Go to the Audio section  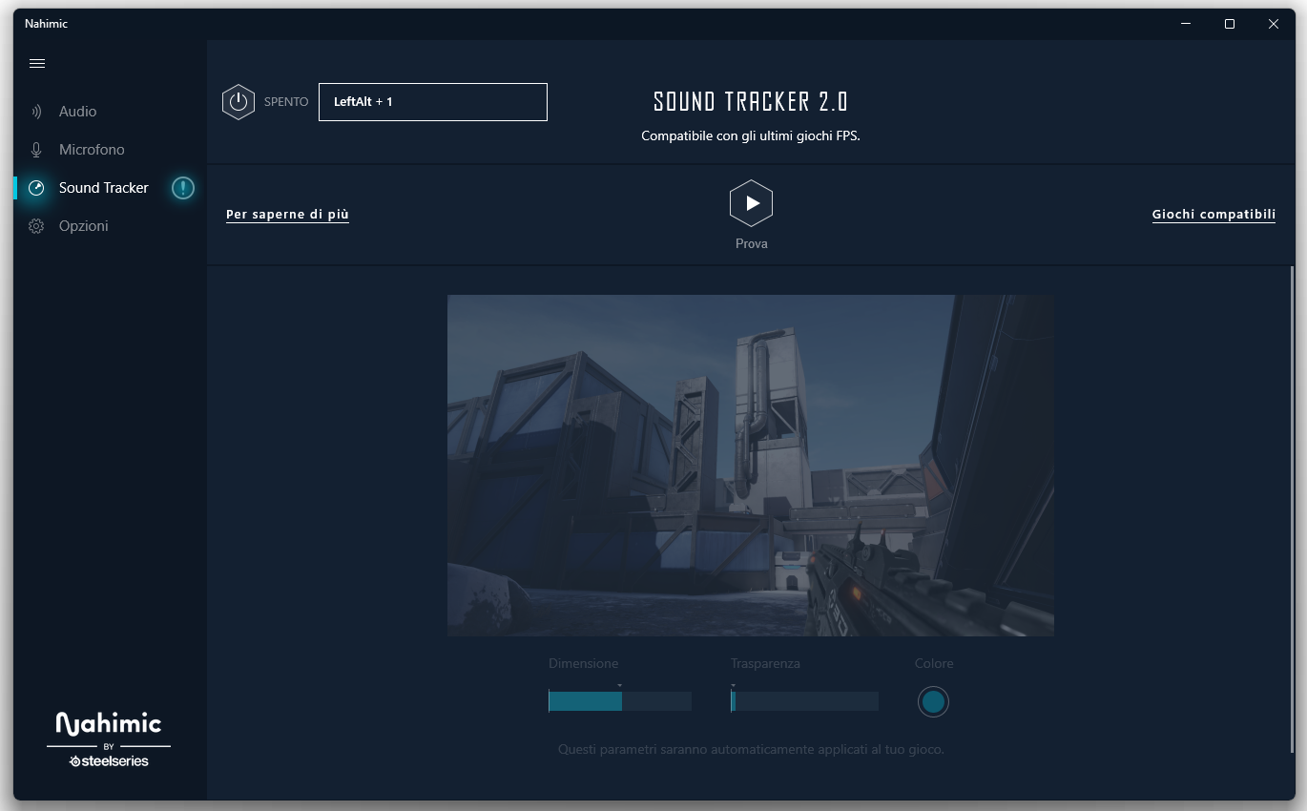77,112
